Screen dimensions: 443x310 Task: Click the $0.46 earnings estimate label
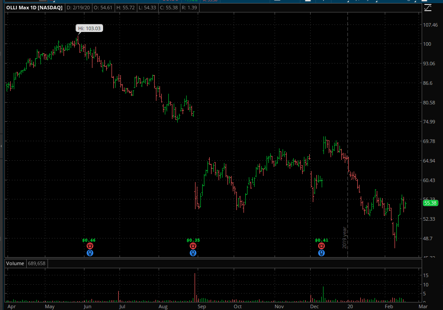[89, 240]
